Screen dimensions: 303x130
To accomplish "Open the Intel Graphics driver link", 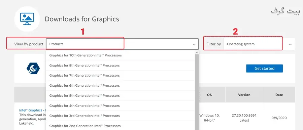I will pos(32,110).
